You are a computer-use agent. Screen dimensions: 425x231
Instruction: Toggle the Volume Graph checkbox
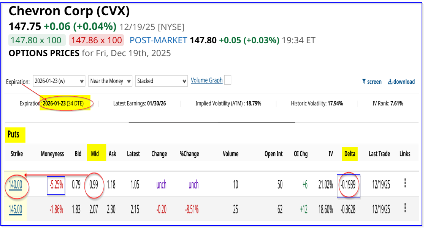point(228,80)
